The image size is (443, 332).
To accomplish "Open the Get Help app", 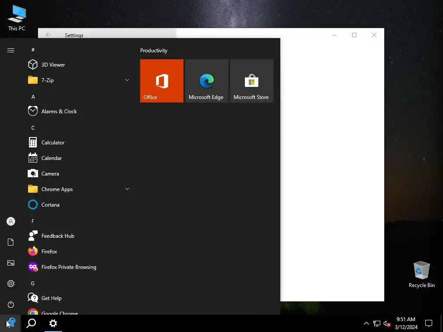I will 79,298.
